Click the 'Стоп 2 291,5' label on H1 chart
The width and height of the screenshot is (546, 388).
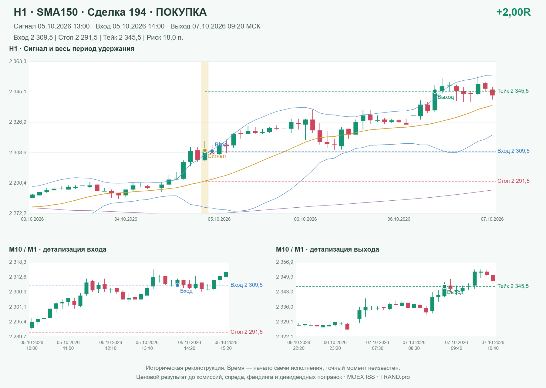(x=513, y=181)
